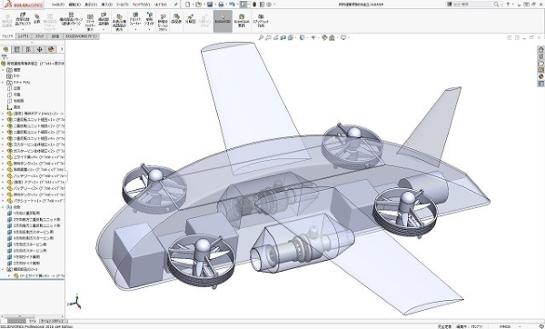Switch to the スケッチ ribbon tab
The height and width of the screenshot is (329, 545).
40,36
